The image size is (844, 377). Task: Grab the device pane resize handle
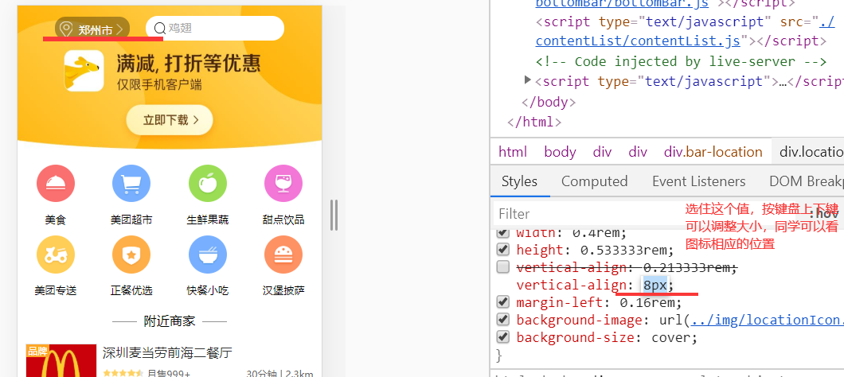pos(334,215)
